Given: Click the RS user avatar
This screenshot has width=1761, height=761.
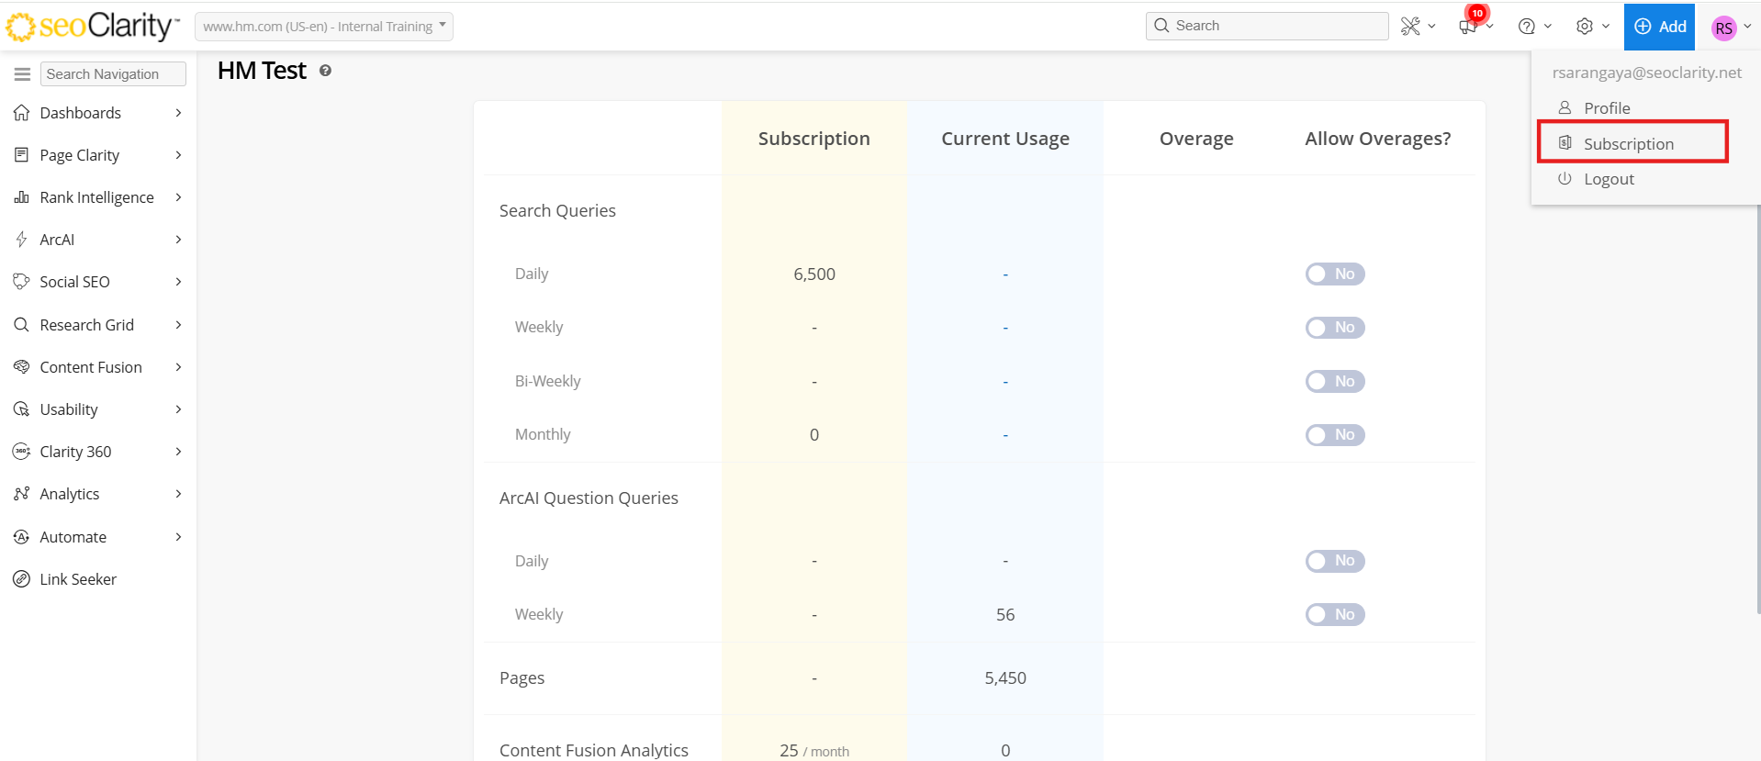Looking at the screenshot, I should 1723,28.
